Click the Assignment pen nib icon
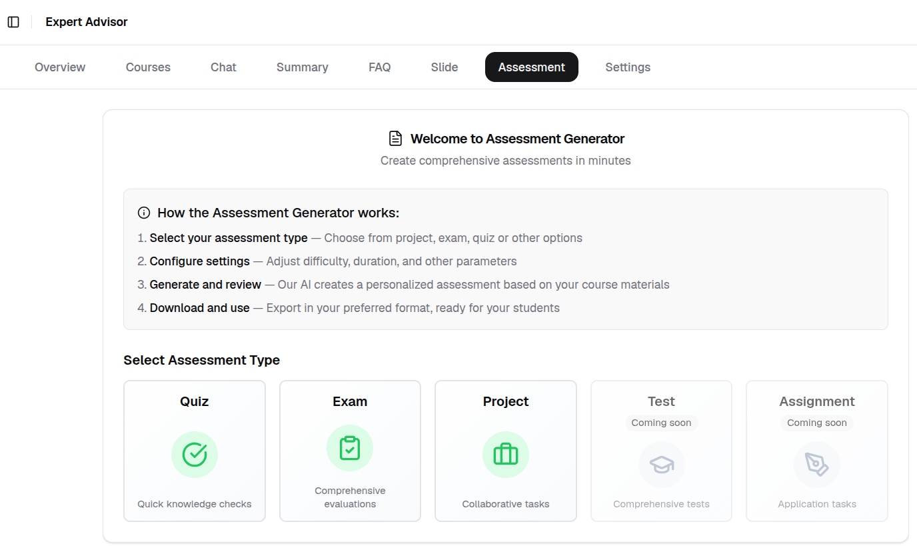This screenshot has height=546, width=917. 817,465
